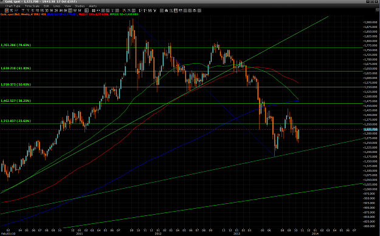Select the bar chart type icon

(12, 11)
